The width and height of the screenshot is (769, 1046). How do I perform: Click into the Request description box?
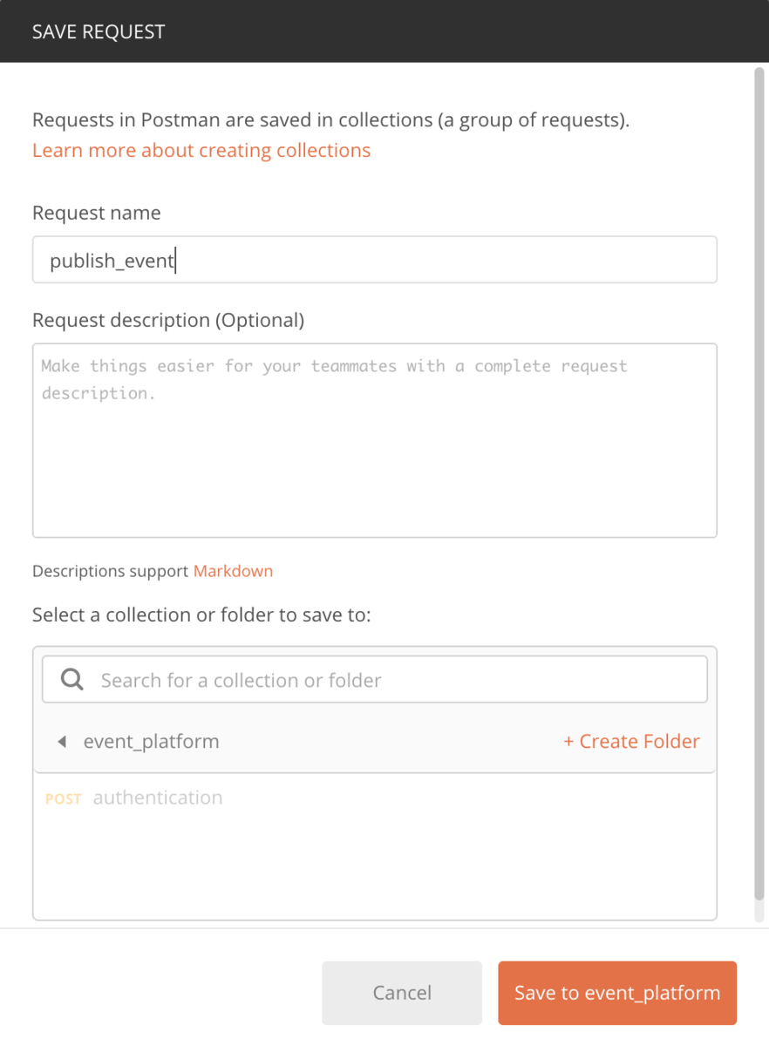pyautogui.click(x=375, y=440)
